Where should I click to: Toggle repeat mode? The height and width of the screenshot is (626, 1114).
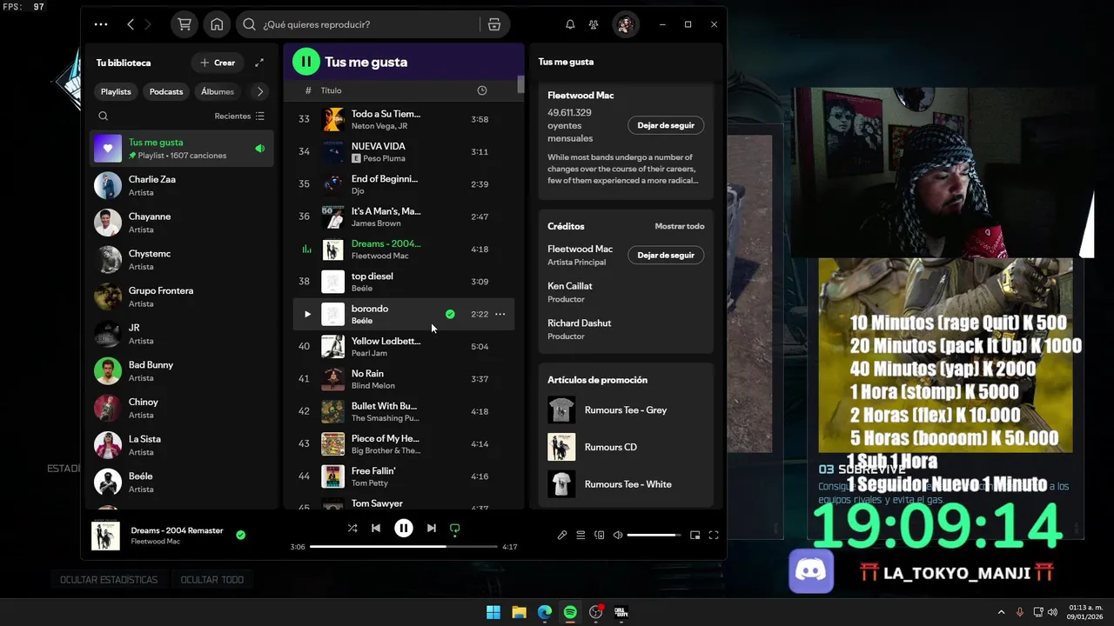click(x=454, y=528)
